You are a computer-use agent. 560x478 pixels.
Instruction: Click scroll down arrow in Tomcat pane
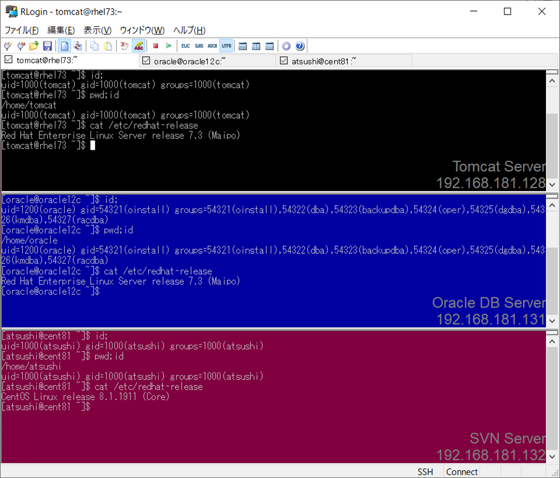552,185
